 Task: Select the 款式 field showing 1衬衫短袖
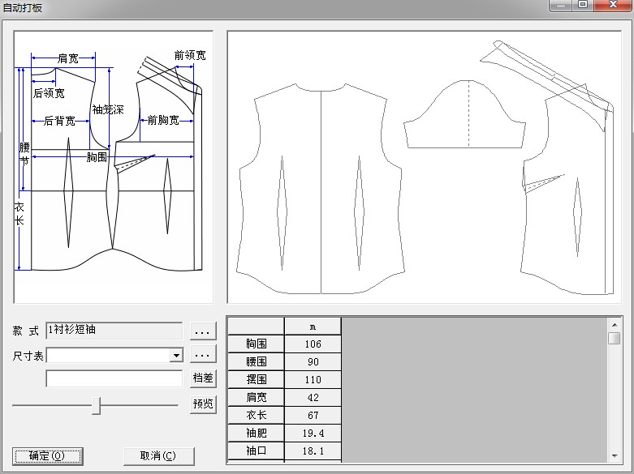[x=114, y=331]
